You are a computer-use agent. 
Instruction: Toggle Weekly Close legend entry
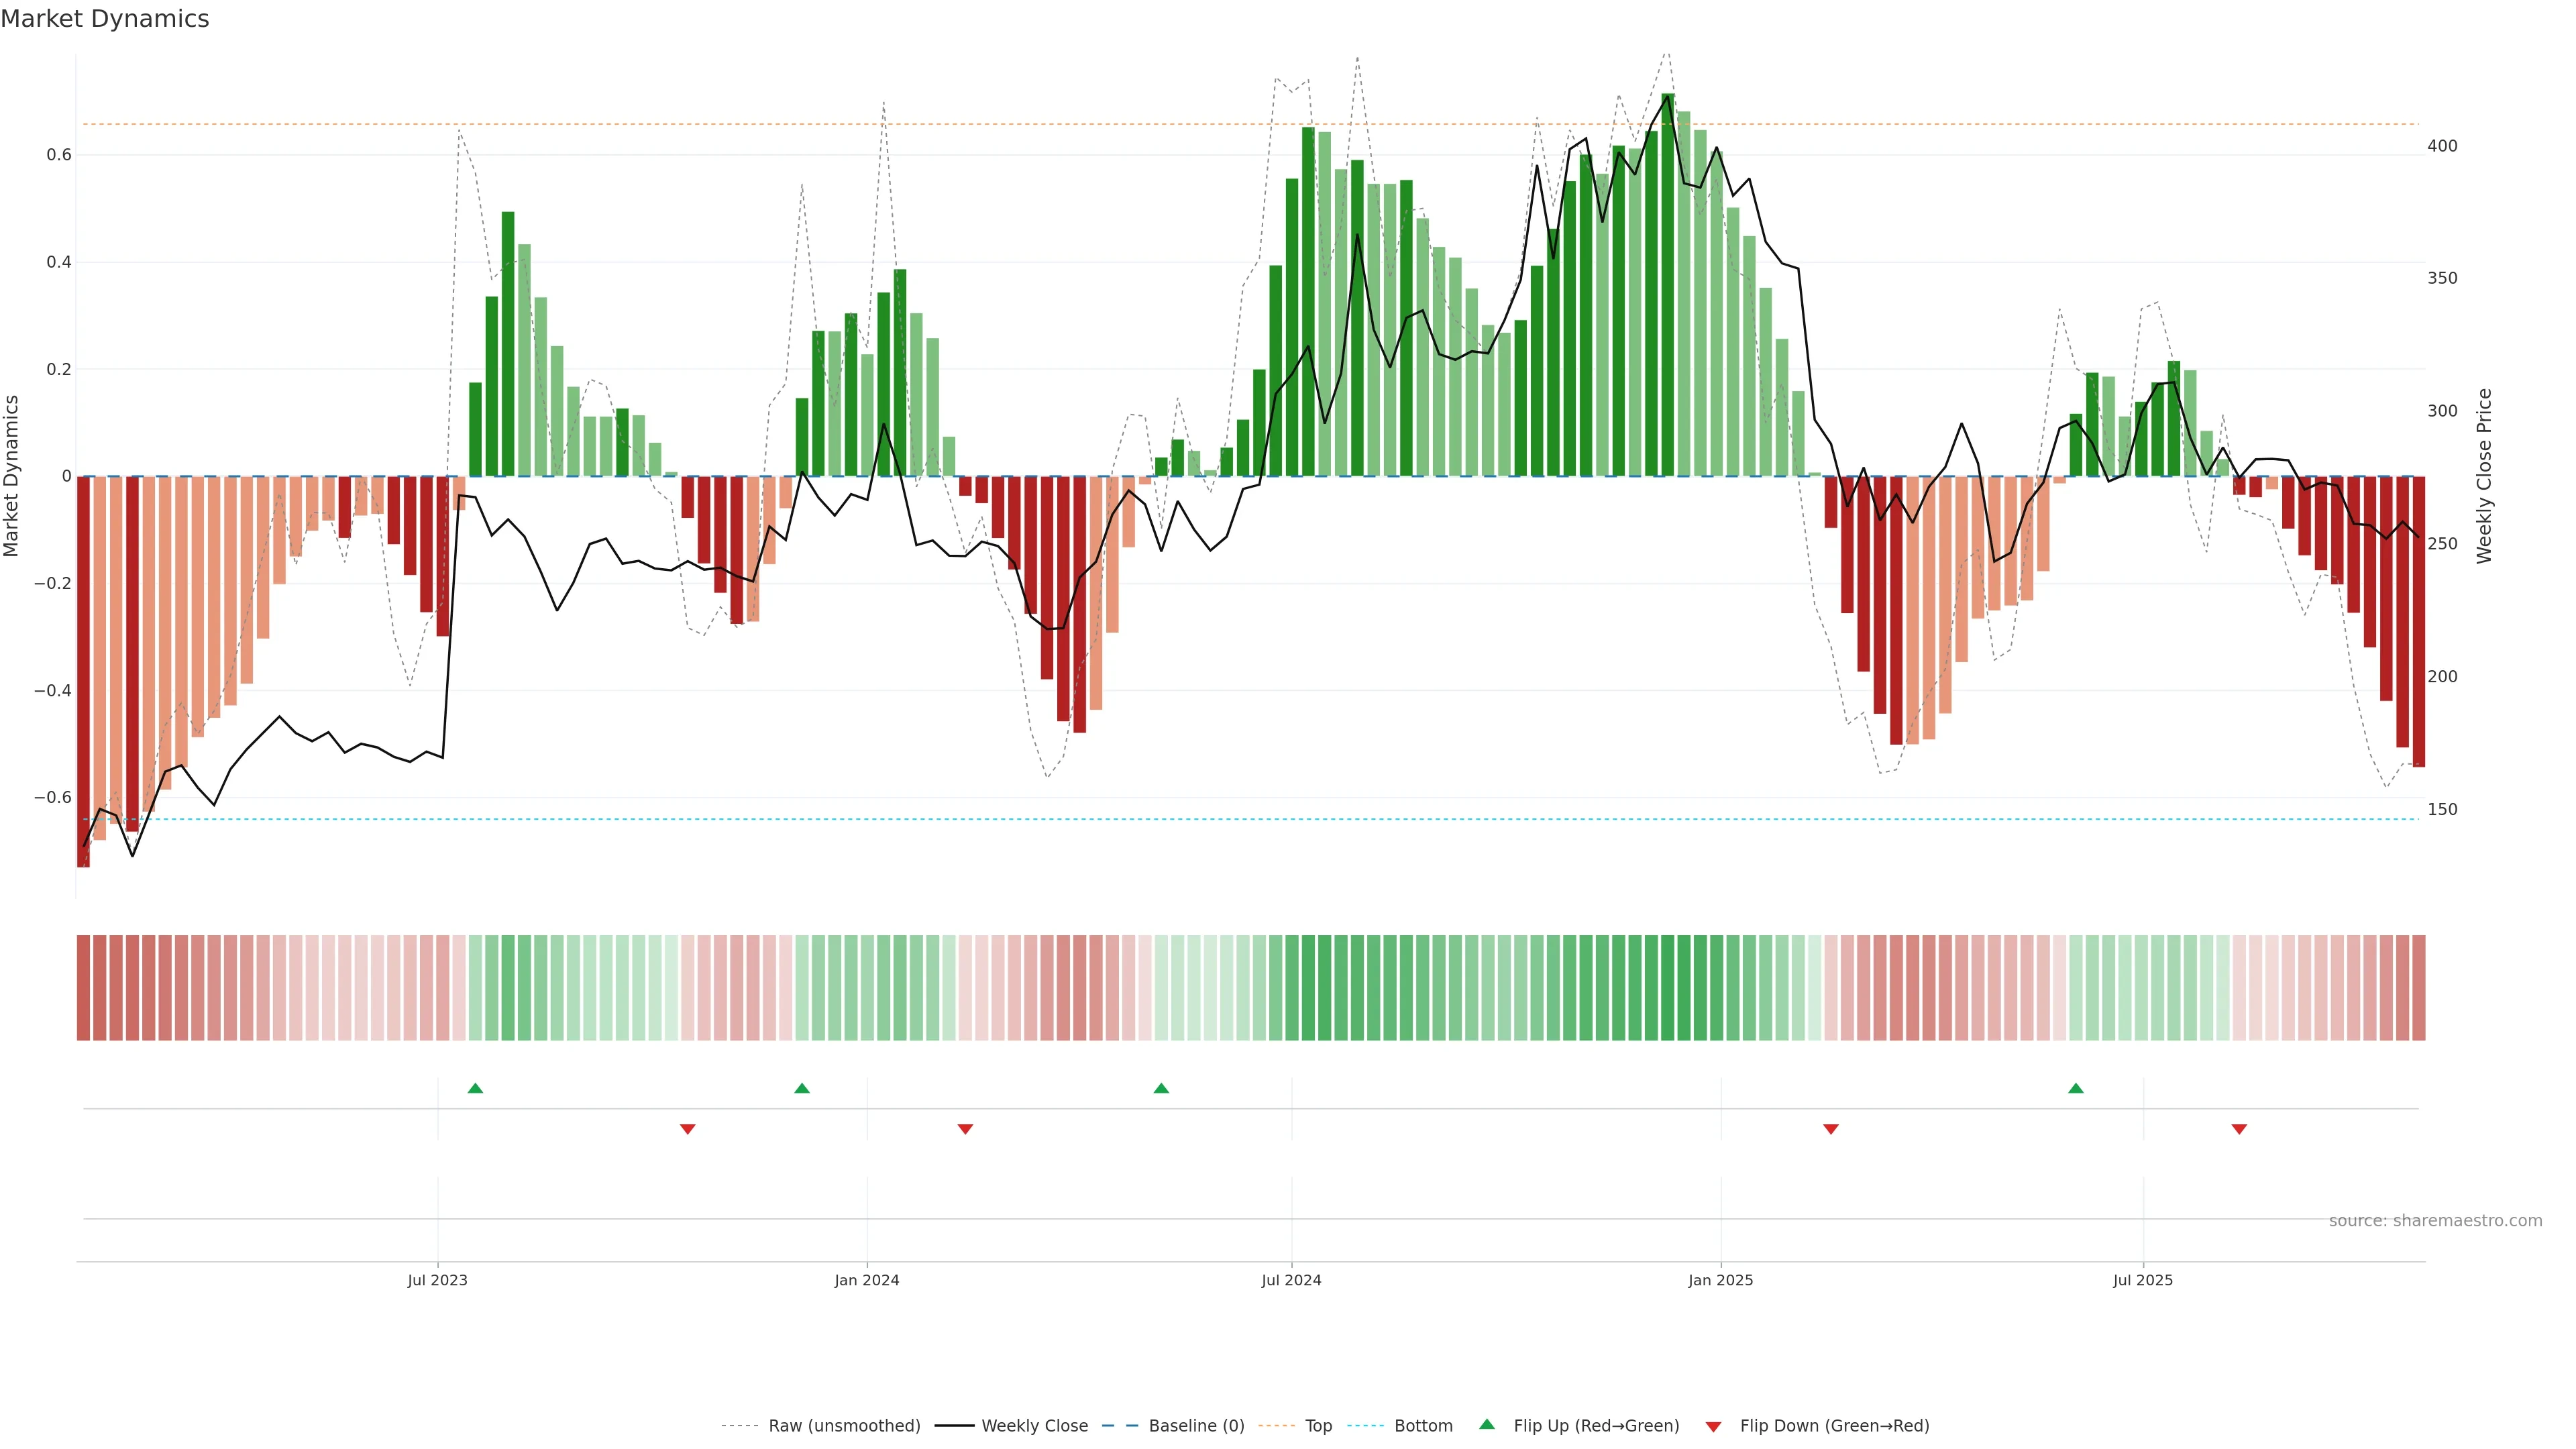point(1034,1426)
